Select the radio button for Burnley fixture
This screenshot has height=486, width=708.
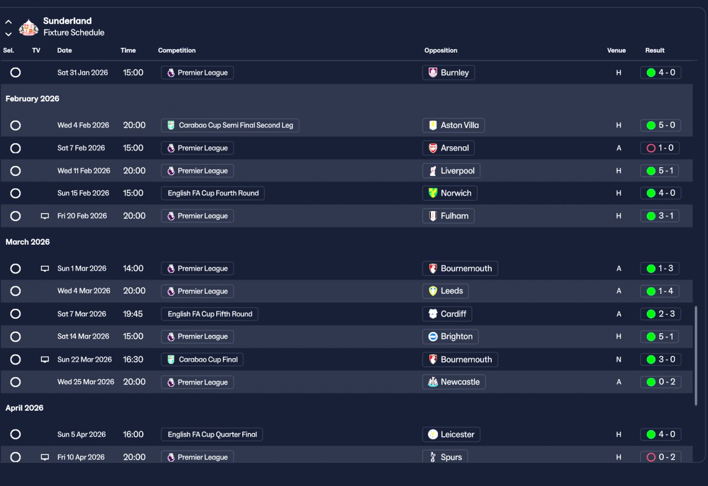pyautogui.click(x=15, y=73)
